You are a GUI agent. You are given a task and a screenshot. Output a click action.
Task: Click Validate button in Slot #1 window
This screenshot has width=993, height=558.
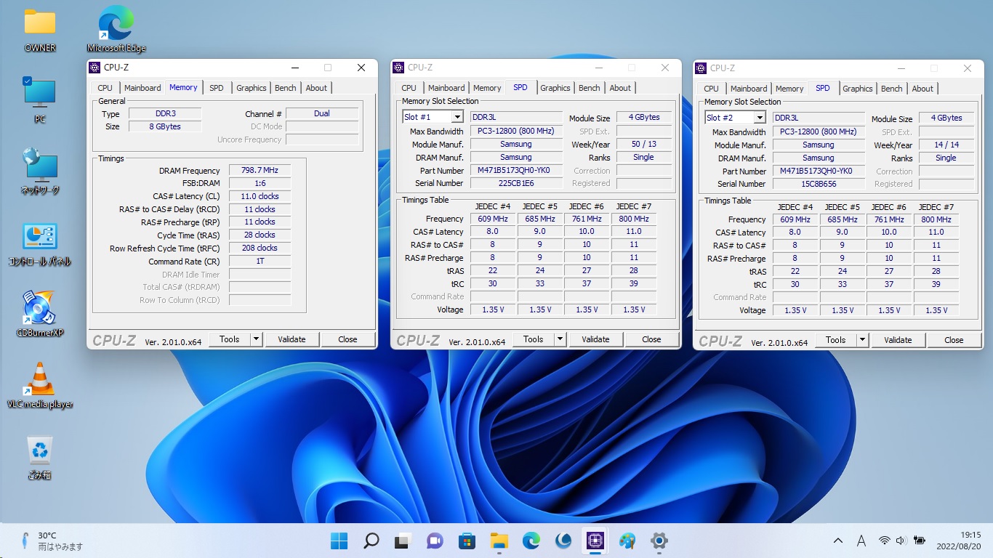595,339
